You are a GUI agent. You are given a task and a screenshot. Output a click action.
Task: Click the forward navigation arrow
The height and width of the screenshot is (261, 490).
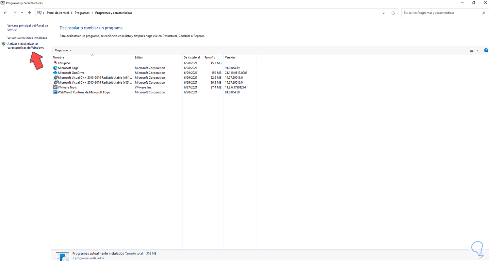(14, 13)
